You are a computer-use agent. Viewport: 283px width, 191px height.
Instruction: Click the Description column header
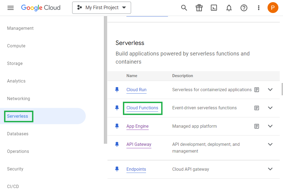coord(182,76)
